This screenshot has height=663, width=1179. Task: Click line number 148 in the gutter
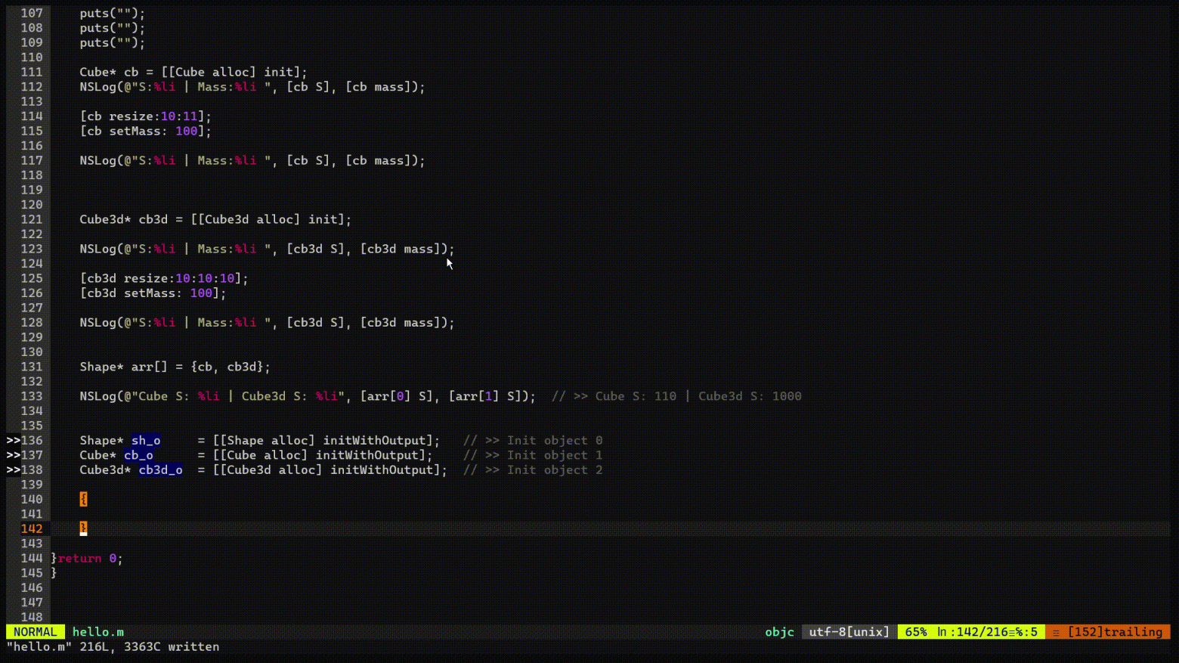[x=32, y=618]
